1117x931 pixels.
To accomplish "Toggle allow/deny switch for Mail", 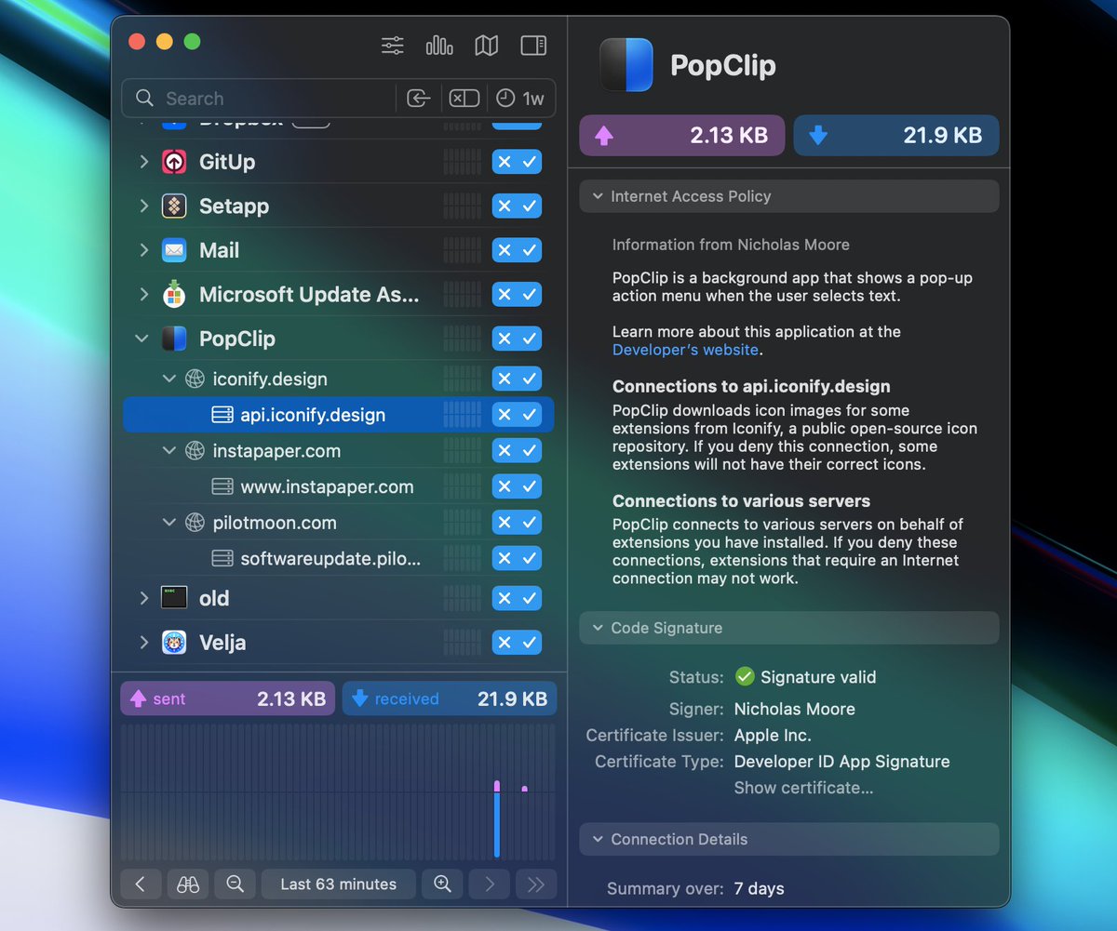I will pos(517,250).
